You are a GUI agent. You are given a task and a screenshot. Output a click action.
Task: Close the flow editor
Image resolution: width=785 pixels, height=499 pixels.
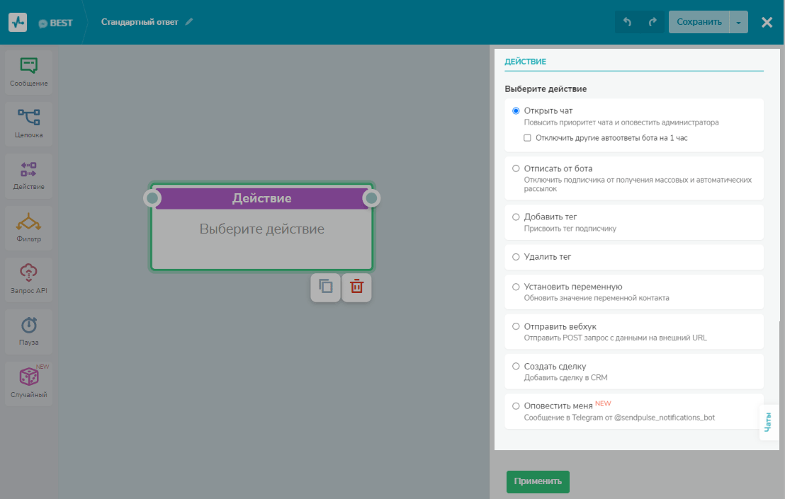pos(767,22)
